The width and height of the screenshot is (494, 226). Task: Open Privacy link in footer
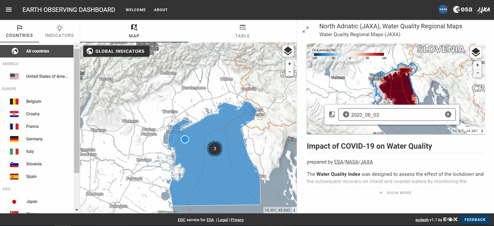coord(237,220)
